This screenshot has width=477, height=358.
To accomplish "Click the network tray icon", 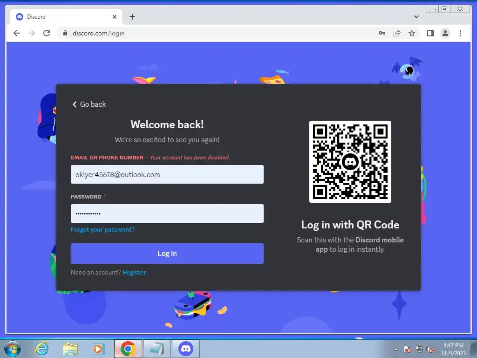I will (x=419, y=349).
